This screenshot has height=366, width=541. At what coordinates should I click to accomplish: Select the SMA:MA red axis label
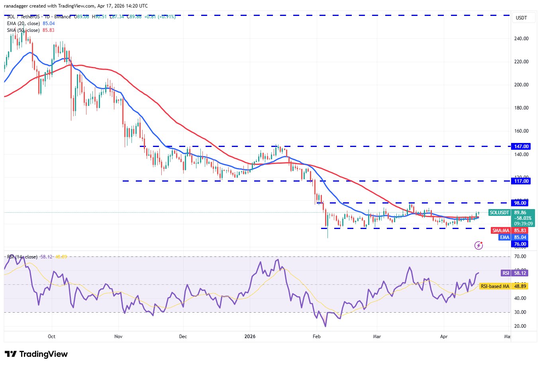coord(501,231)
